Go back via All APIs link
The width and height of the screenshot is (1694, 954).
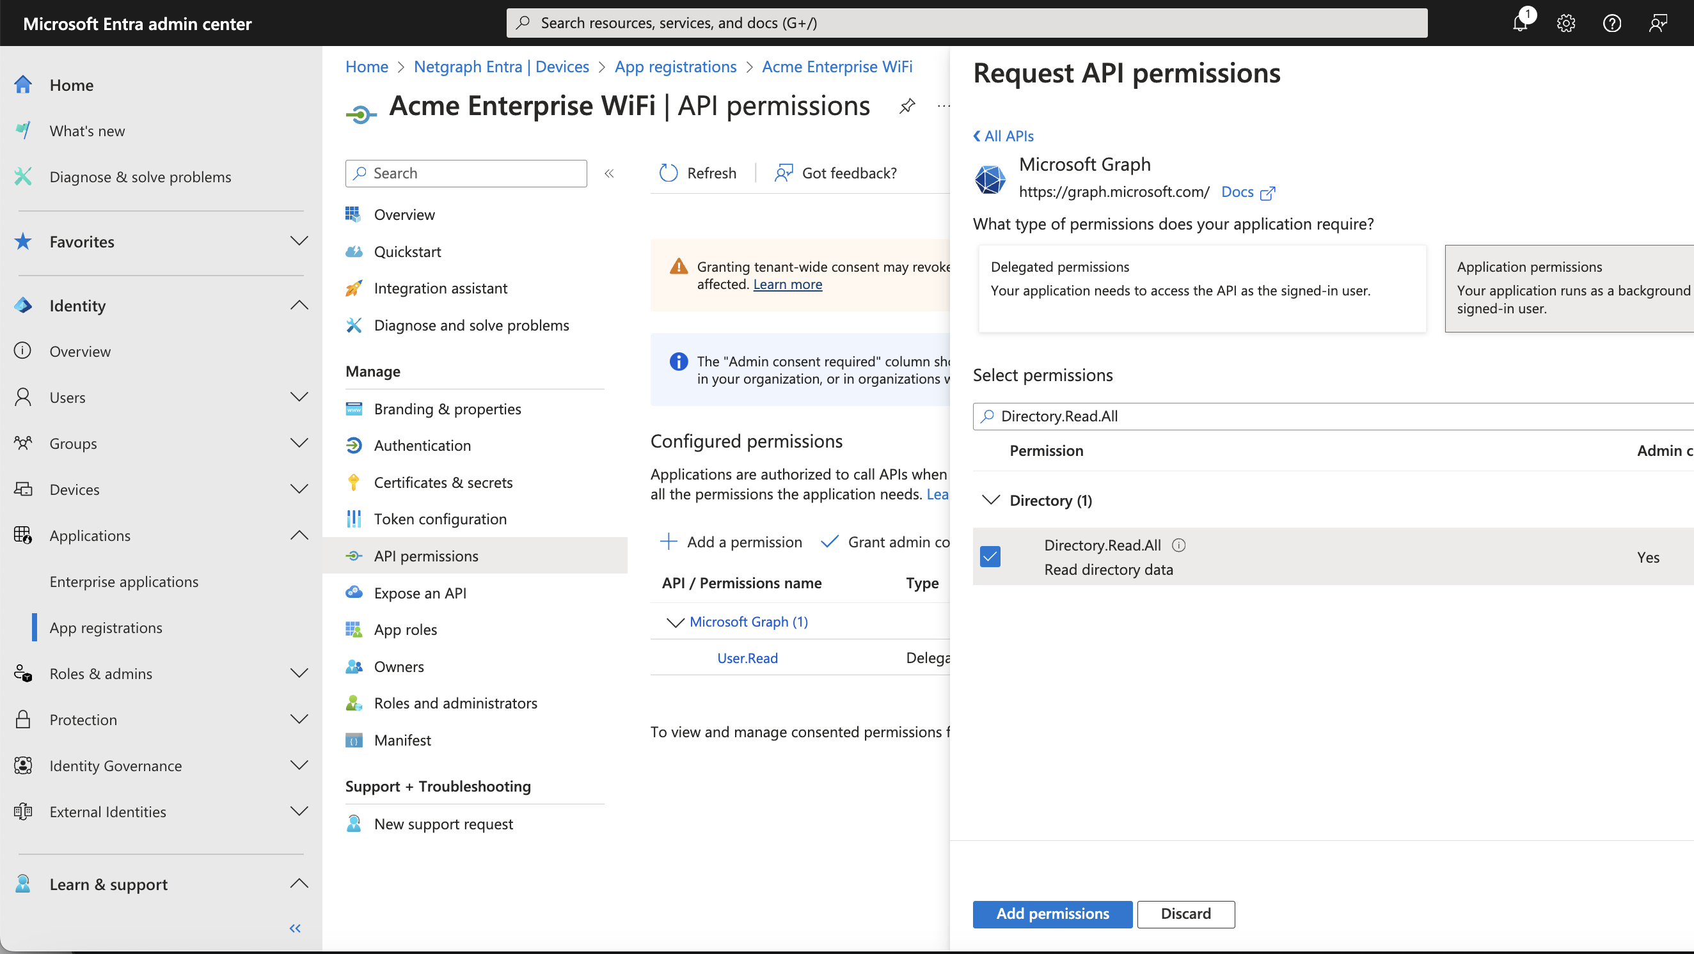(1004, 136)
